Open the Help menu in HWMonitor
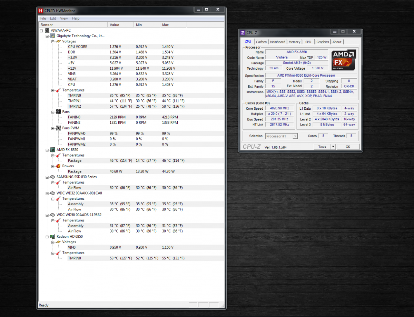This screenshot has width=414, height=317. [x=76, y=18]
